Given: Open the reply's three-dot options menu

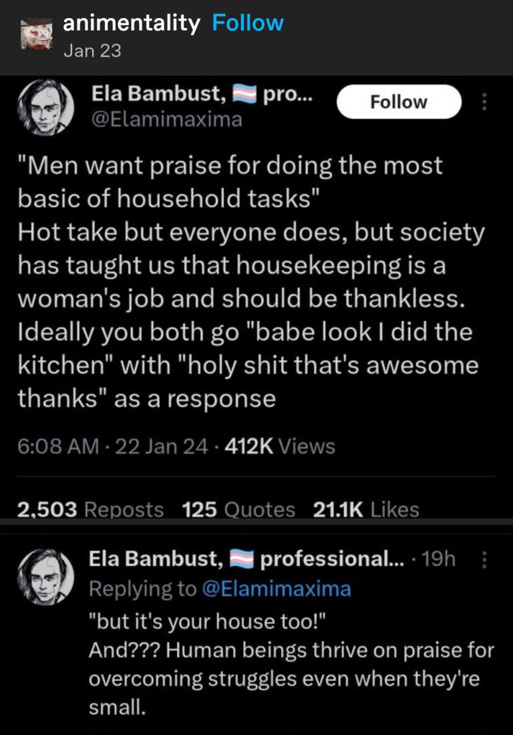Looking at the screenshot, I should coord(484,559).
